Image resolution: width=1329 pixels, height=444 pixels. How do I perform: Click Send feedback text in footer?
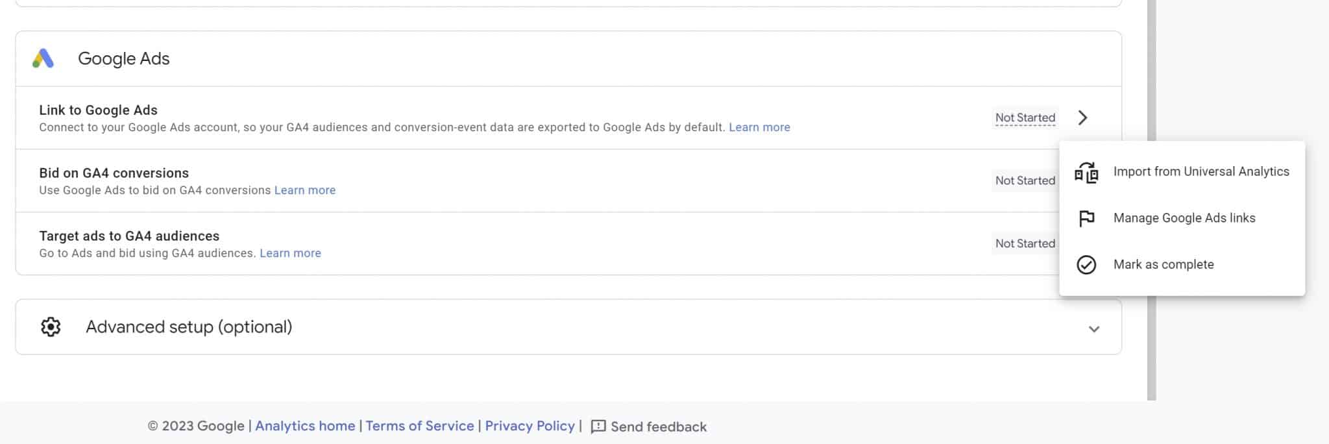coord(659,426)
